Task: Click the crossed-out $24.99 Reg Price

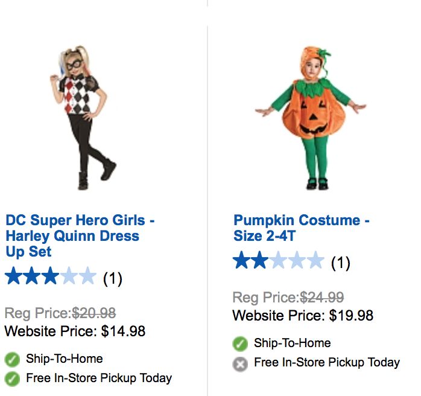Action: coord(322,298)
